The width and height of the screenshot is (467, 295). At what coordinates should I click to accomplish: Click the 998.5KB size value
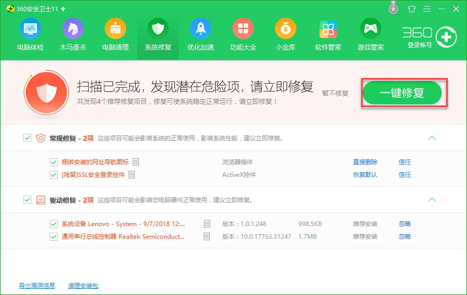pyautogui.click(x=310, y=224)
